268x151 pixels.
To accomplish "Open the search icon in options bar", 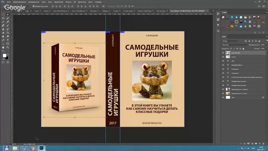I will [x=259, y=6].
